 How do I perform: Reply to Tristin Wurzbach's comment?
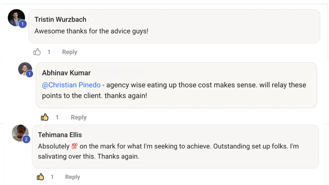pyautogui.click(x=70, y=52)
